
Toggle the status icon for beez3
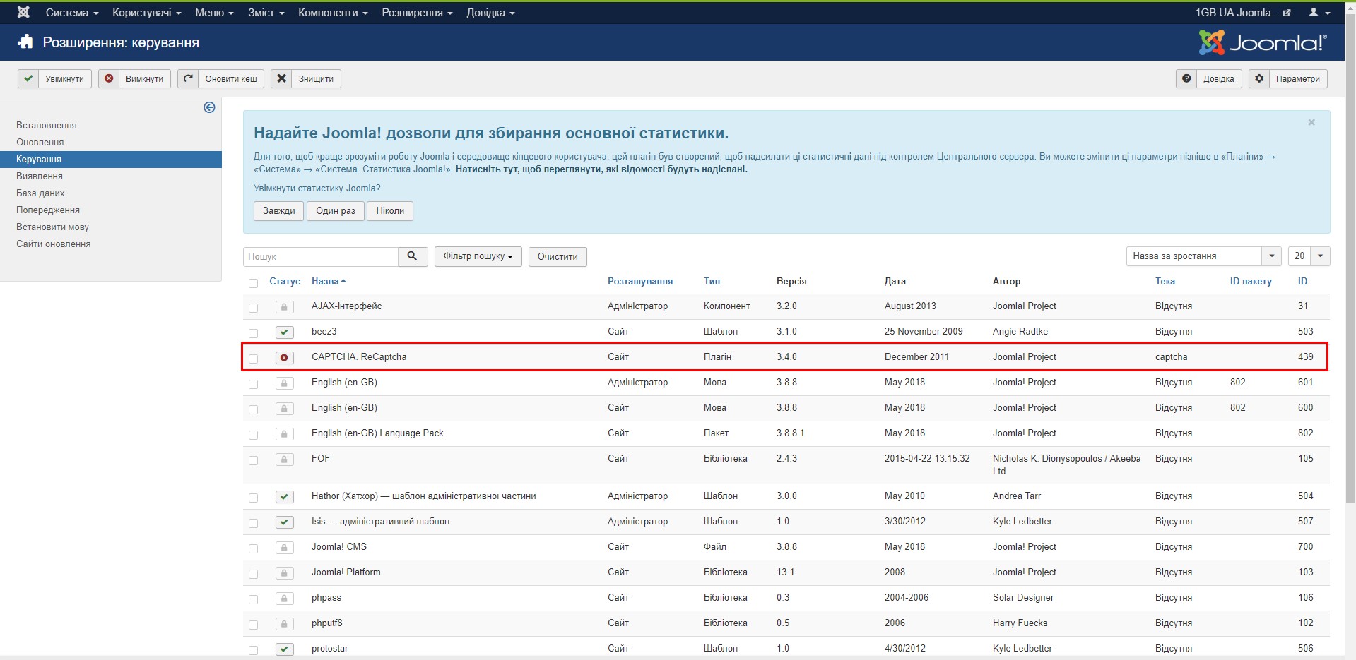(284, 332)
